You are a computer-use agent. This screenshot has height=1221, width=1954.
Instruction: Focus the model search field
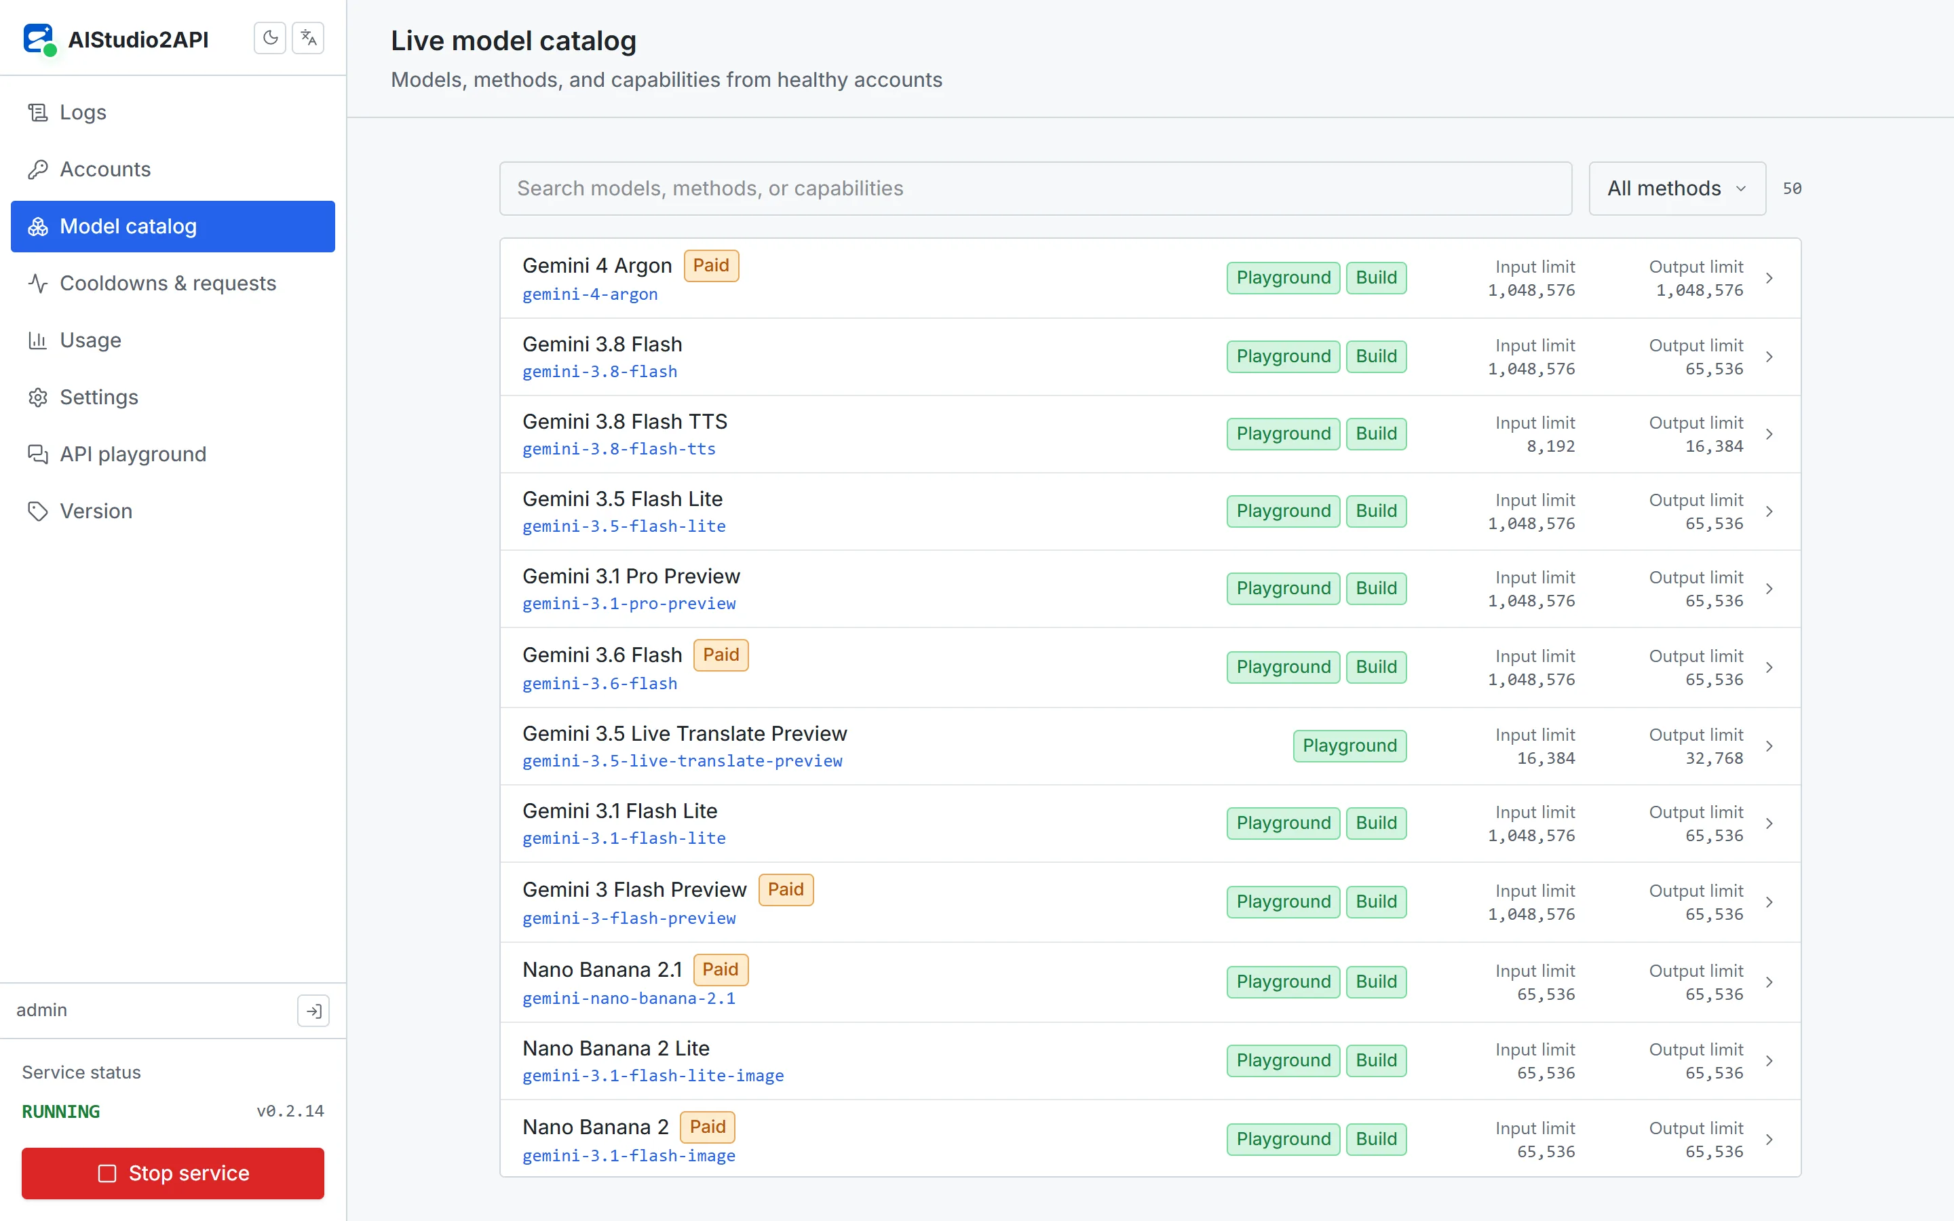tap(1035, 188)
